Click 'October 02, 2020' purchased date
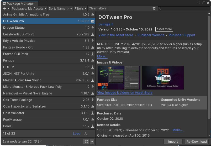The image size is (211, 146). pos(110,119)
